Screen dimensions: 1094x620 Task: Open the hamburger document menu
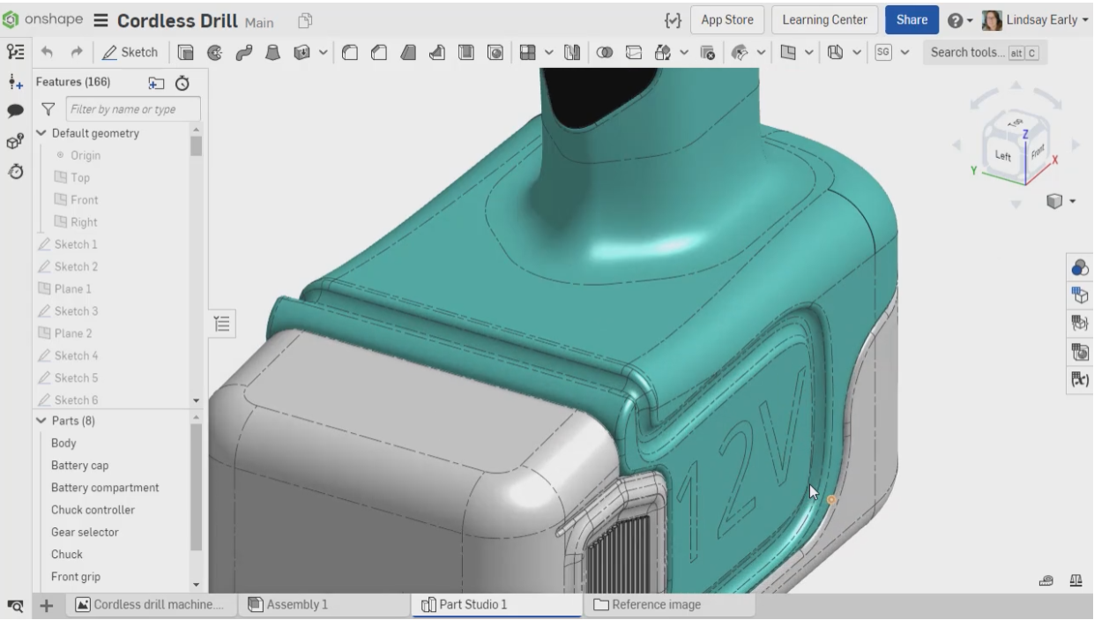(x=100, y=20)
